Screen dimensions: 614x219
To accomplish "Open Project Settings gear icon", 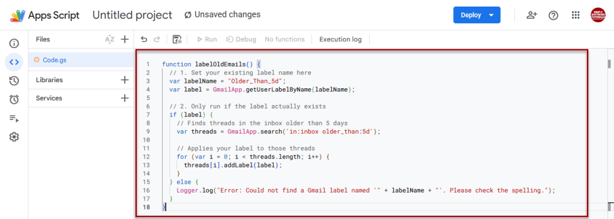I will 14,137.
